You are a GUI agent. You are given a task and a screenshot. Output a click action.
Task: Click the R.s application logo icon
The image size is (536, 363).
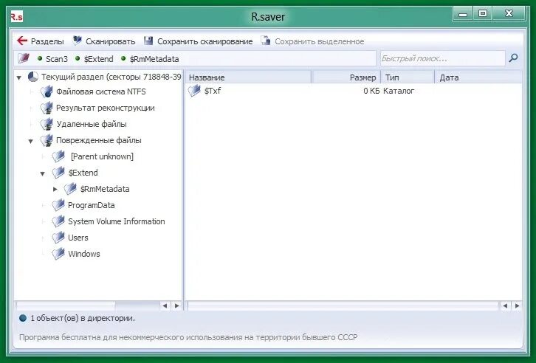coord(17,16)
